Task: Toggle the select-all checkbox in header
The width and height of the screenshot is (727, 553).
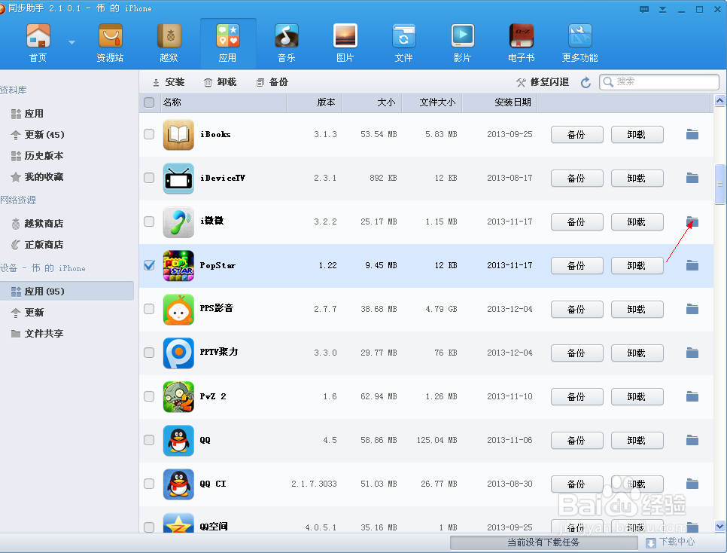Action: [149, 102]
